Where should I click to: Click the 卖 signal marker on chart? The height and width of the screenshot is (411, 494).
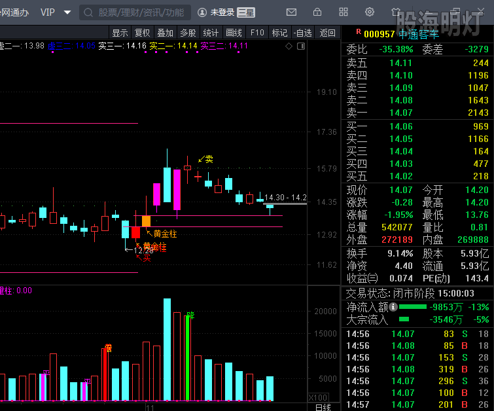205,159
